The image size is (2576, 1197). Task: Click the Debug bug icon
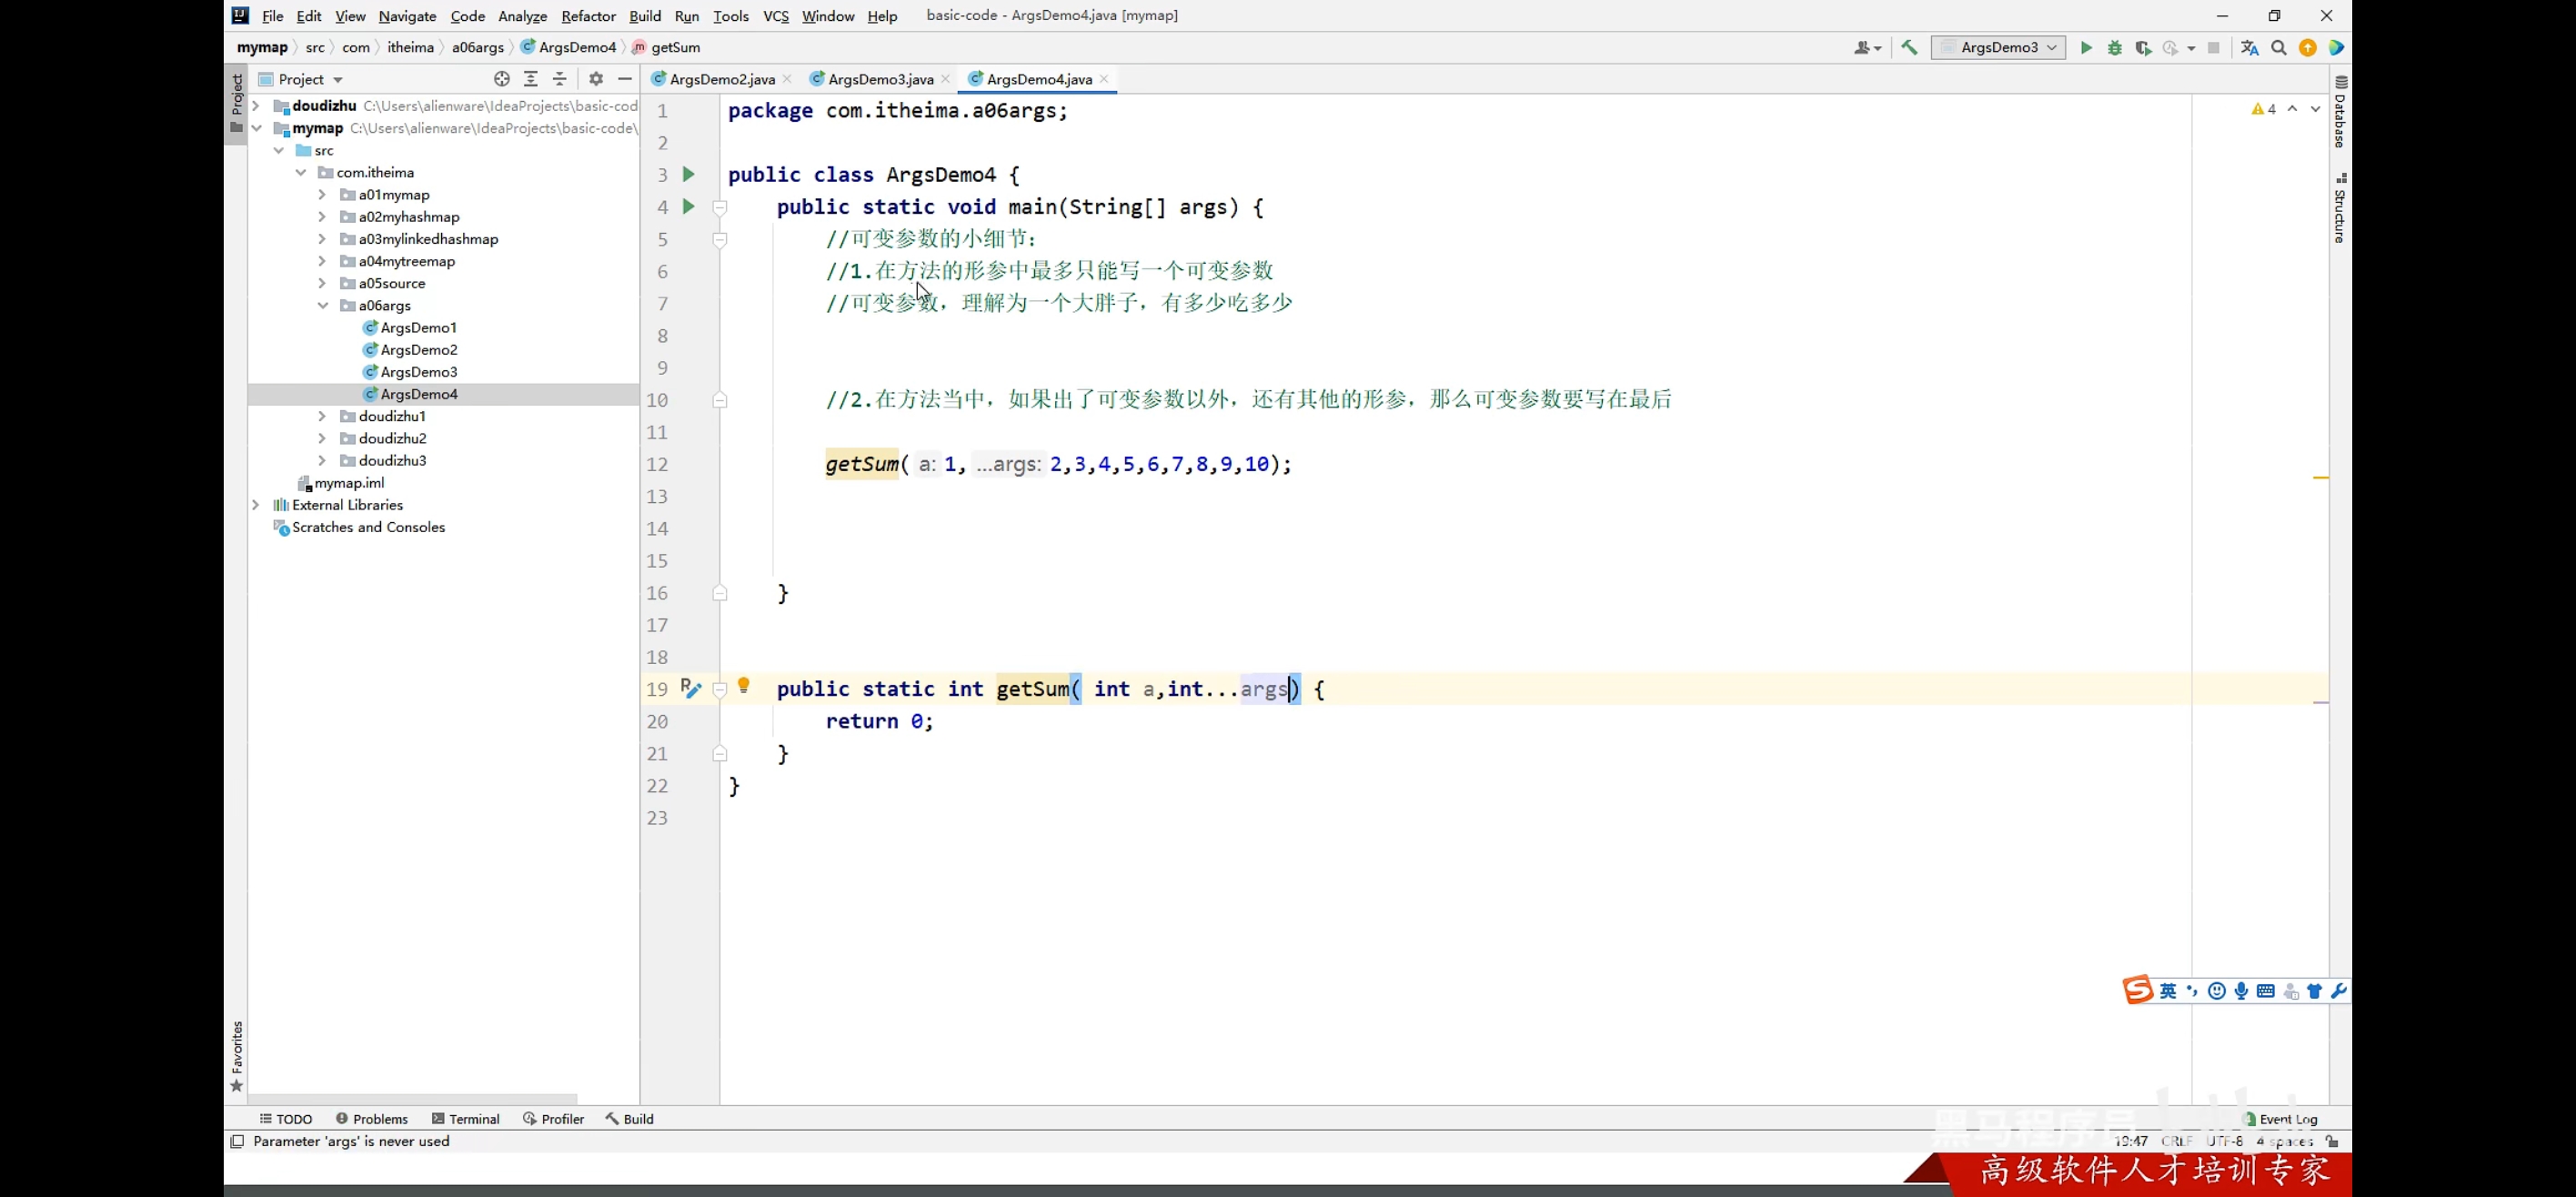(x=2114, y=47)
